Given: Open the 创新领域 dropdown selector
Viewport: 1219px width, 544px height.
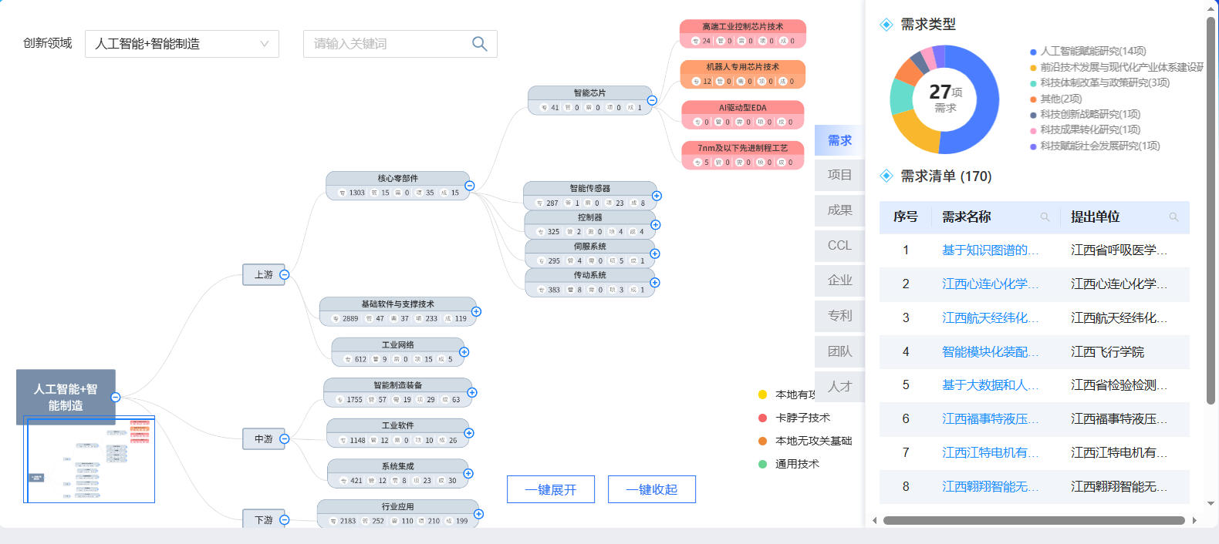Looking at the screenshot, I should [182, 44].
